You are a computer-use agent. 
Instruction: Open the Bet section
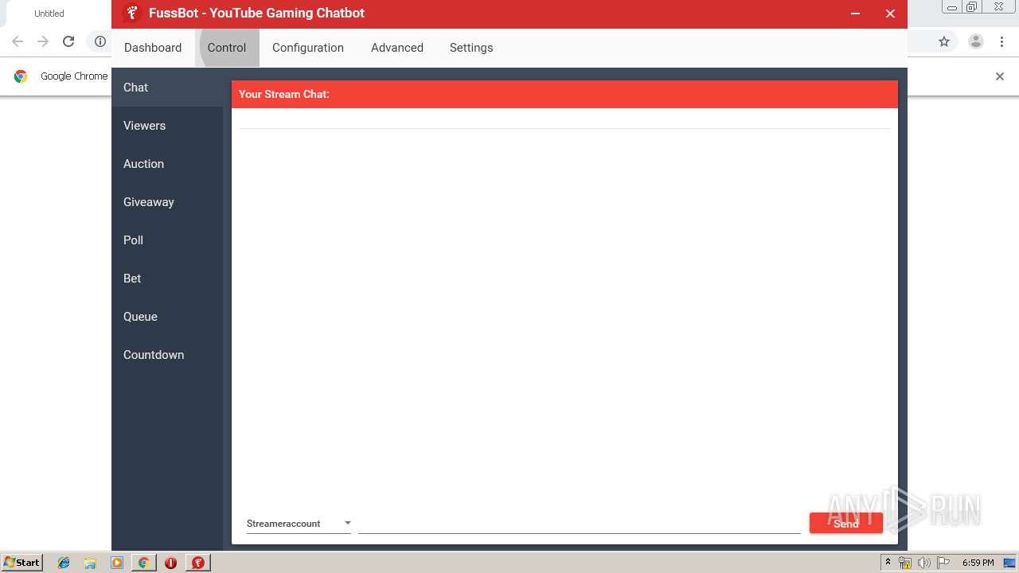pyautogui.click(x=167, y=279)
